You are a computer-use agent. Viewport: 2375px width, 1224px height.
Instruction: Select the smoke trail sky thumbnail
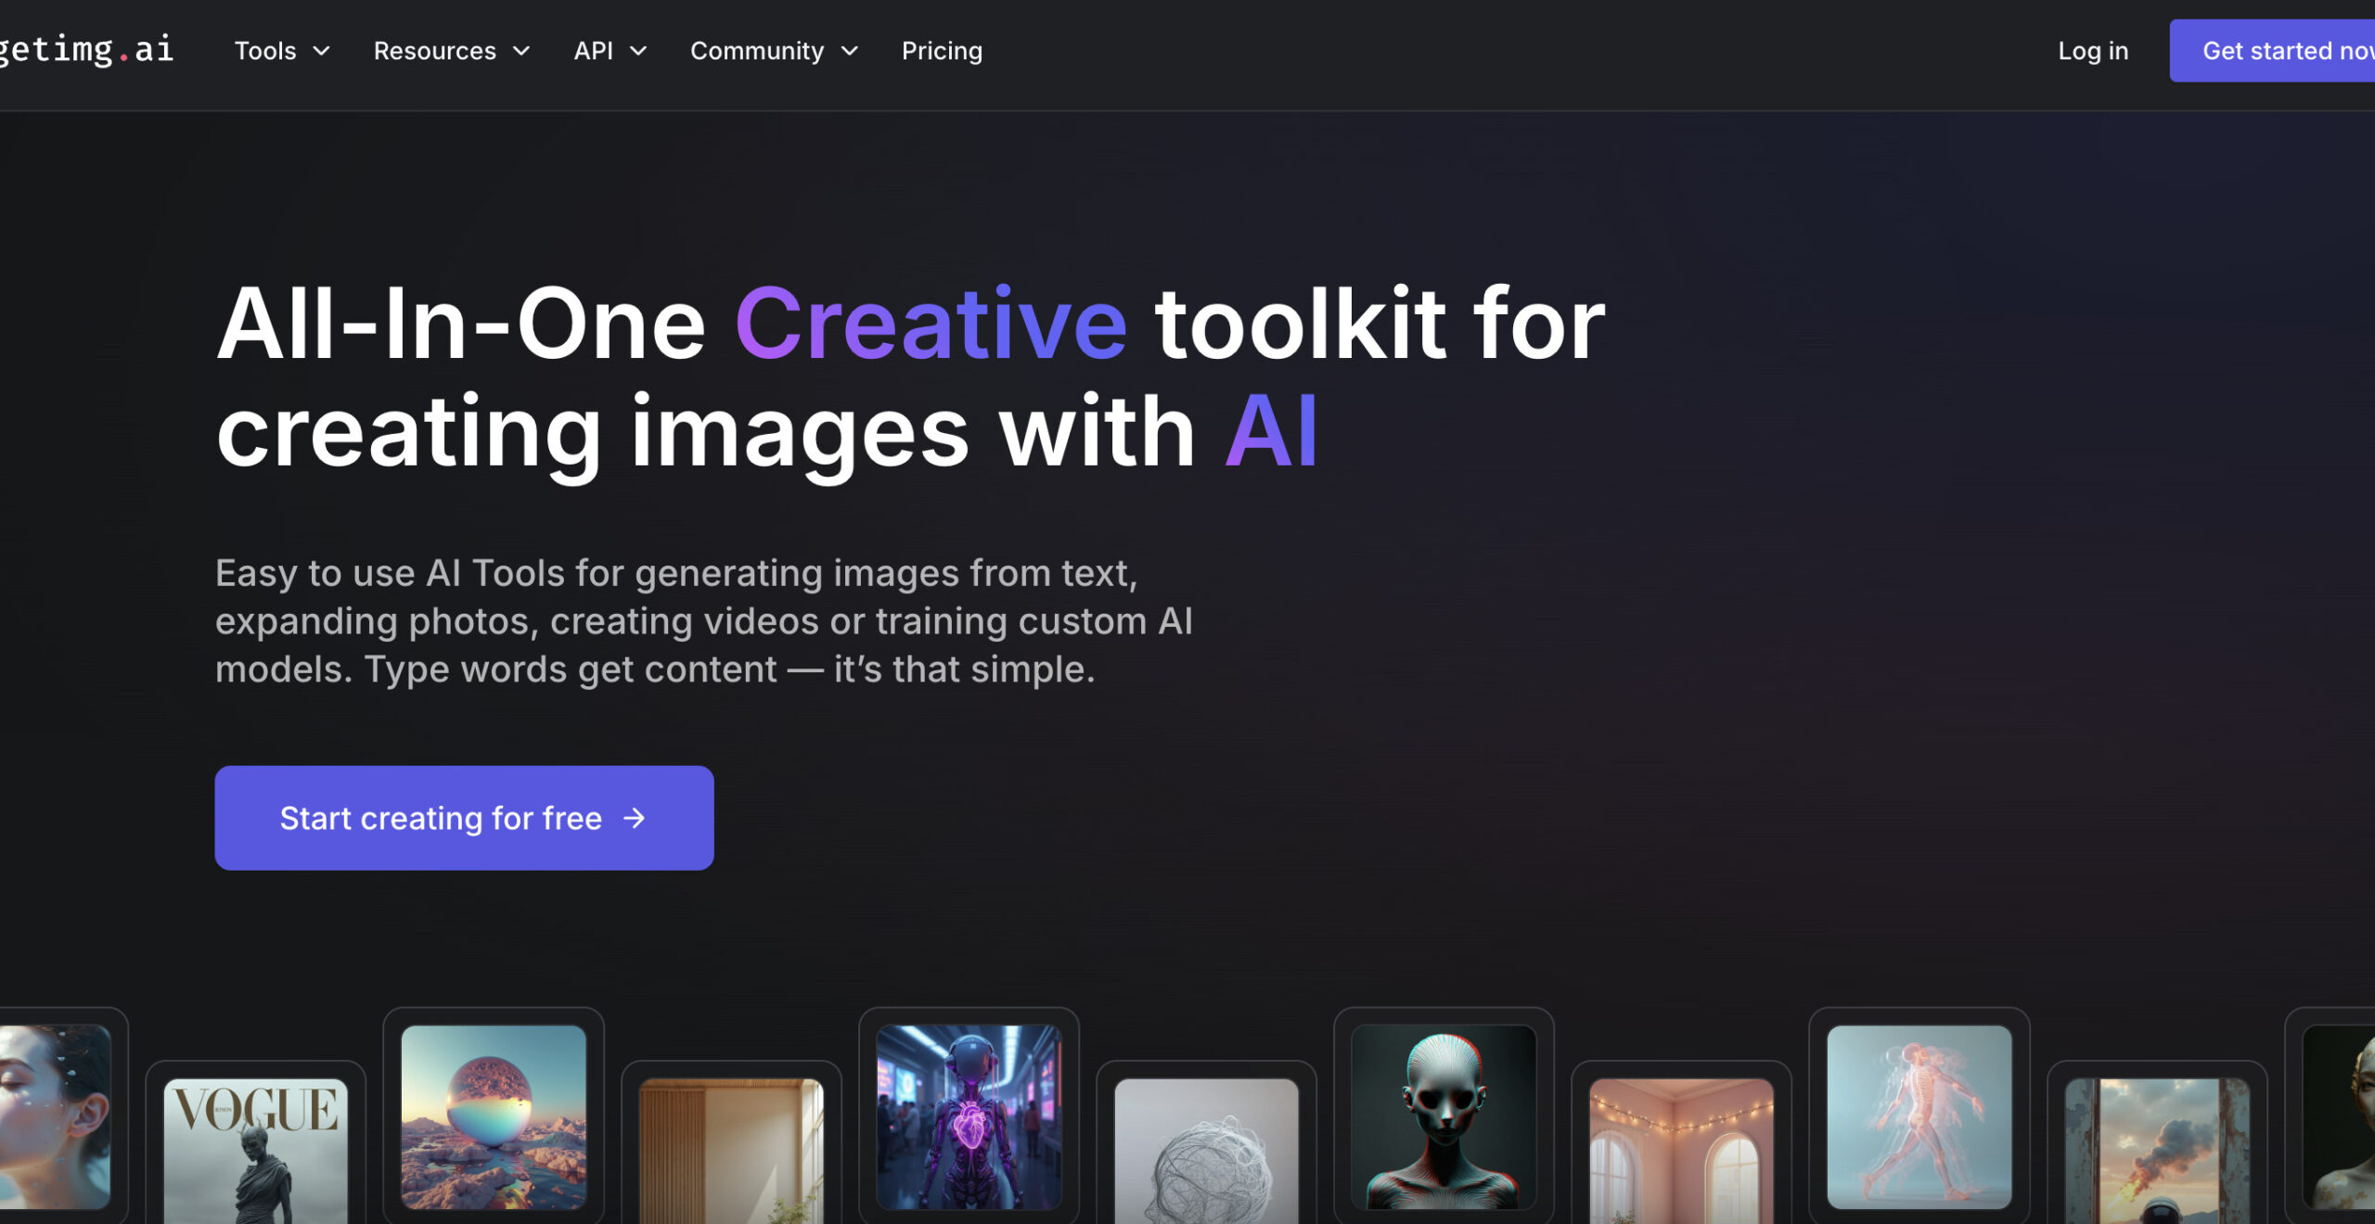[2156, 1150]
